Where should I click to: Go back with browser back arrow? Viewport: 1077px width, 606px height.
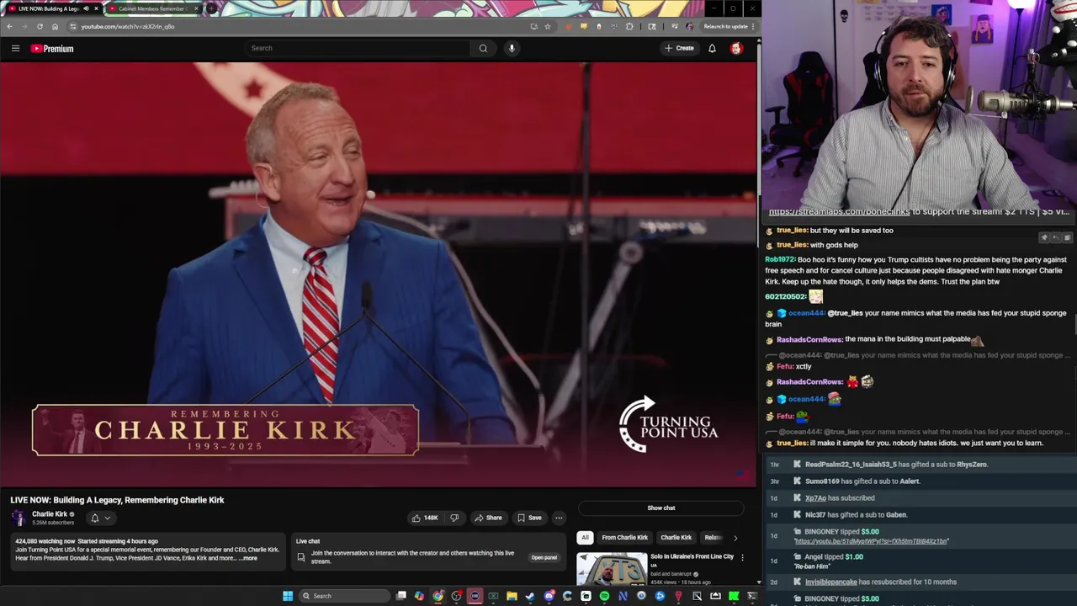point(9,26)
